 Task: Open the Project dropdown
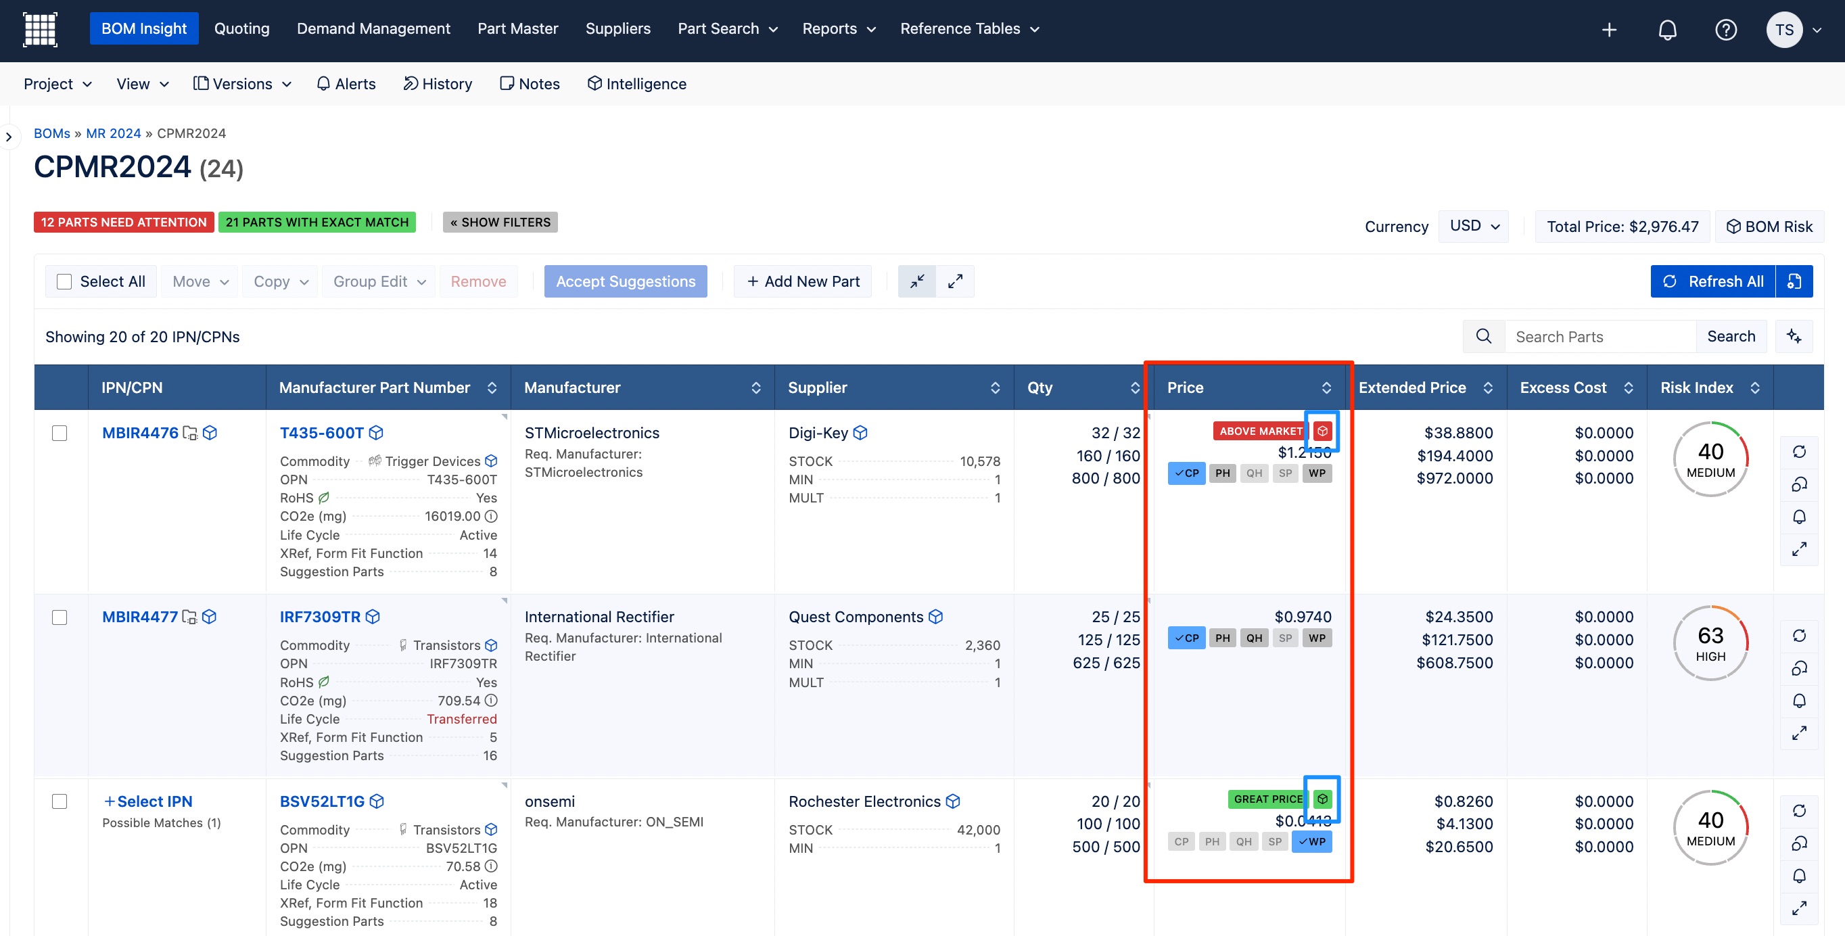[x=58, y=84]
